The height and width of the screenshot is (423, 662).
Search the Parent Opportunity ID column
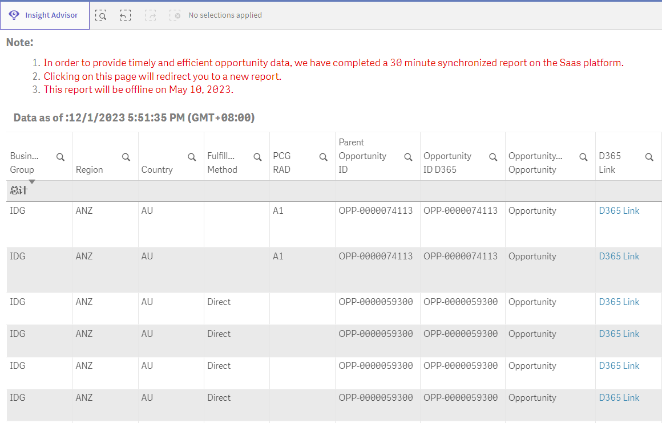coord(408,157)
